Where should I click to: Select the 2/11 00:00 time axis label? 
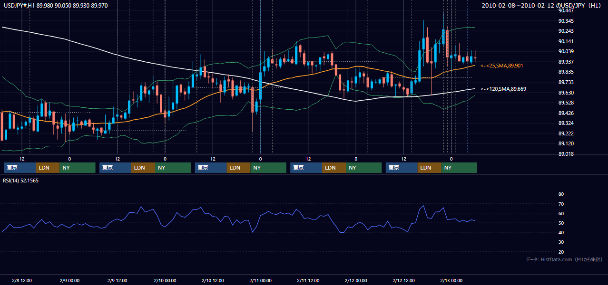(260, 280)
